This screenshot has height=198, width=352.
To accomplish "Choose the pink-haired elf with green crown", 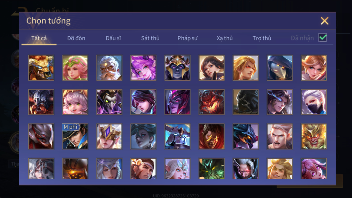I will 75,68.
